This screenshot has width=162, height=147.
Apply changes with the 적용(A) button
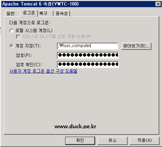pos(145,141)
